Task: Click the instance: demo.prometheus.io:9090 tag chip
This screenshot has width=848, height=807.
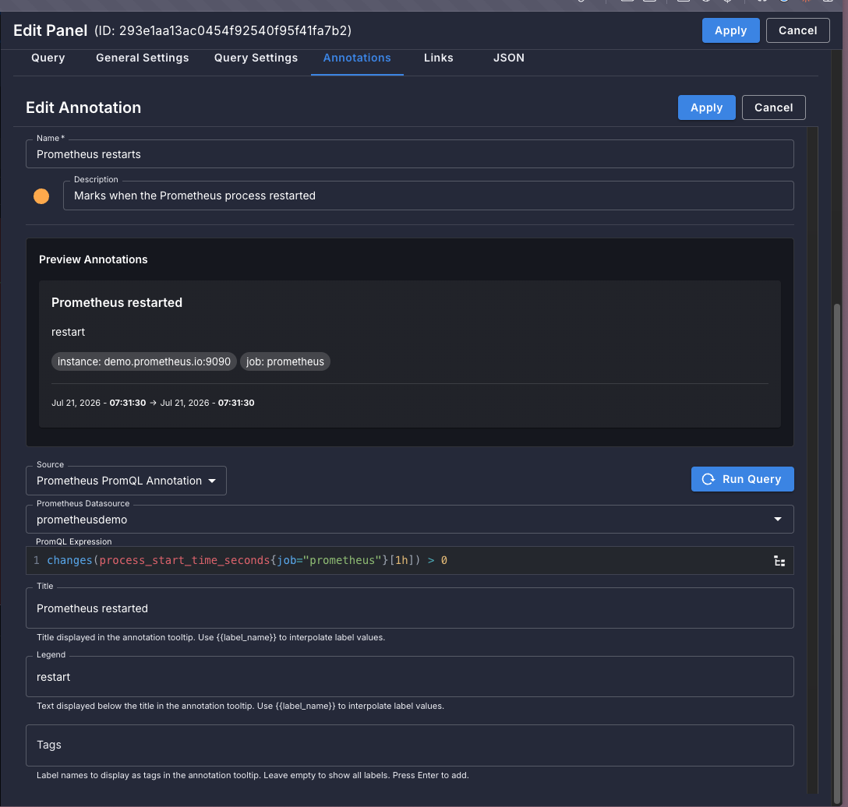Action: [x=144, y=361]
